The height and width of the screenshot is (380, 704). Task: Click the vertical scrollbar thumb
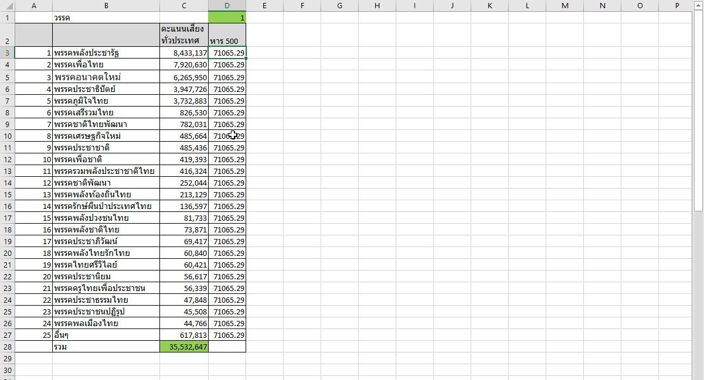(698, 111)
